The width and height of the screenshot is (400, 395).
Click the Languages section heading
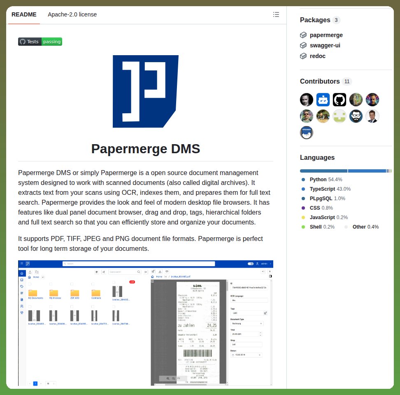coord(317,157)
